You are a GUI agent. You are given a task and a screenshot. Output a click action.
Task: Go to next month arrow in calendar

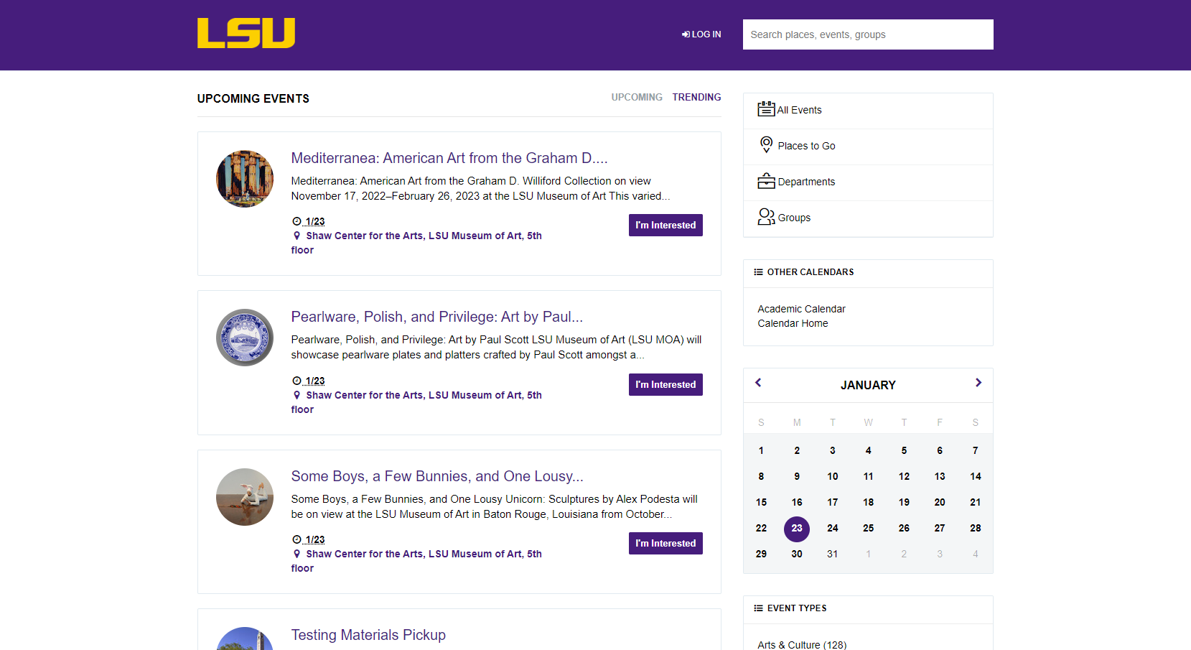coord(978,383)
